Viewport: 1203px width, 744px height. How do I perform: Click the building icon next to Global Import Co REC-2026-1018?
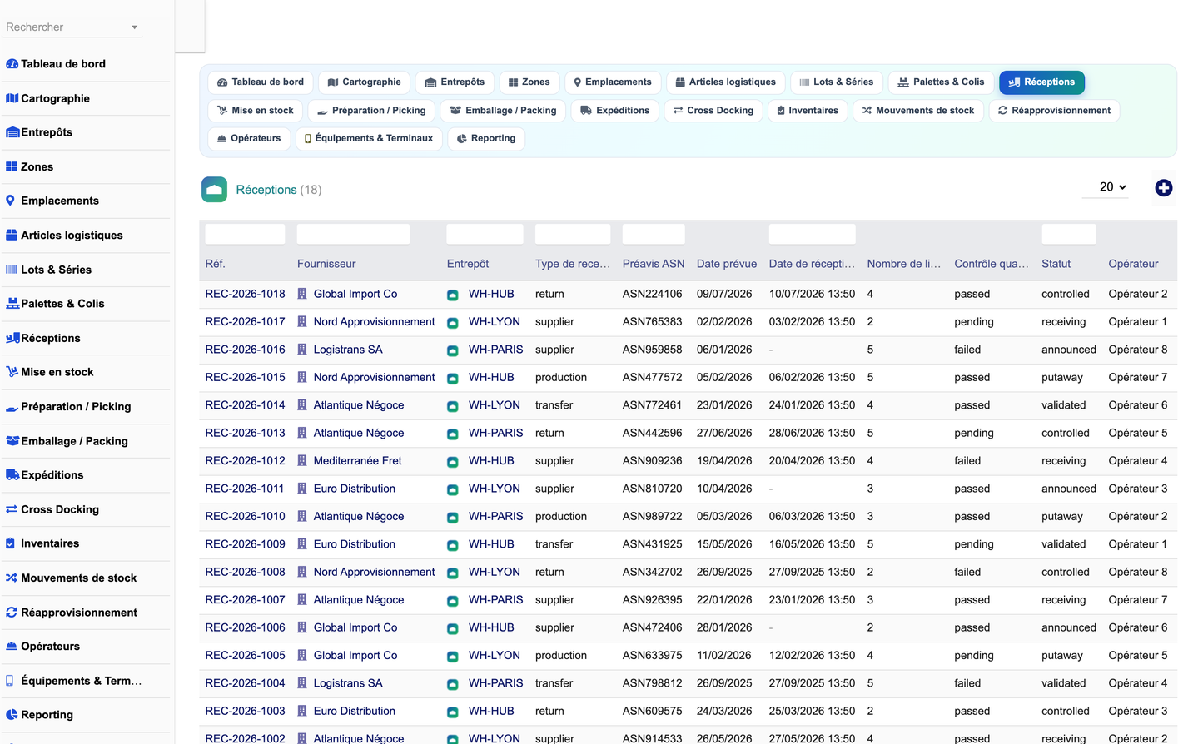pos(302,294)
